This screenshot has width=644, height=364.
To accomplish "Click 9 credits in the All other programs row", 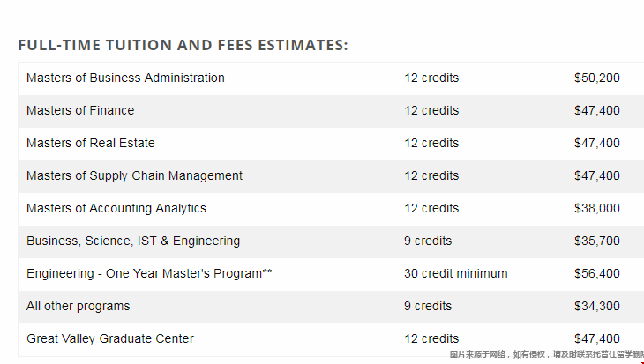I will click(x=428, y=306).
